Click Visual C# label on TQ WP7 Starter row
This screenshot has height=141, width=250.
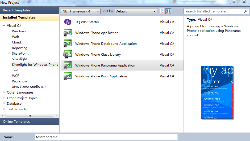(167, 22)
